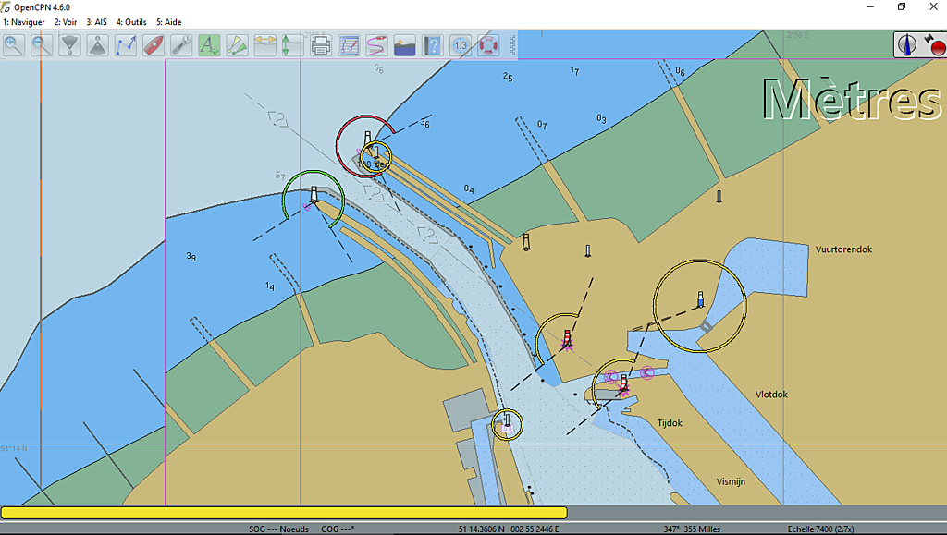Click the Vuurtorendok label on chart
The height and width of the screenshot is (535, 947).
pos(843,249)
